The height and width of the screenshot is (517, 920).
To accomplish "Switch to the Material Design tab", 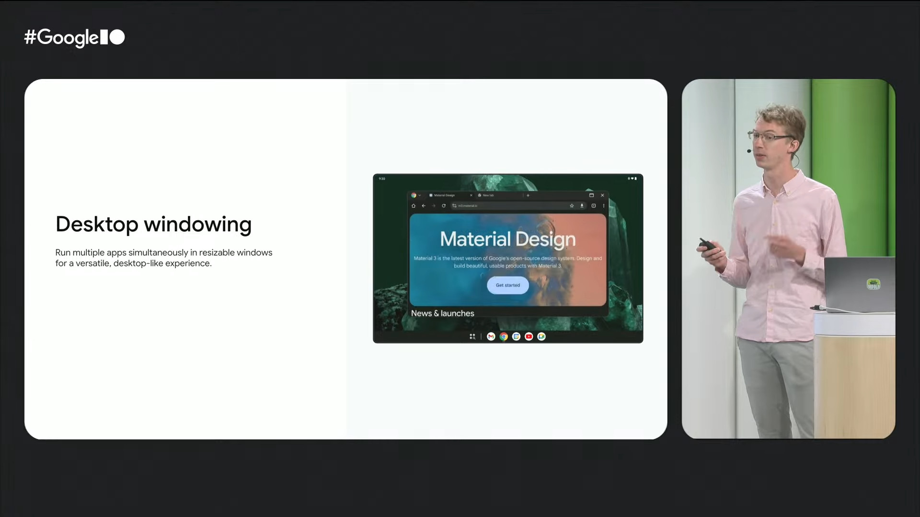I will pyautogui.click(x=445, y=195).
